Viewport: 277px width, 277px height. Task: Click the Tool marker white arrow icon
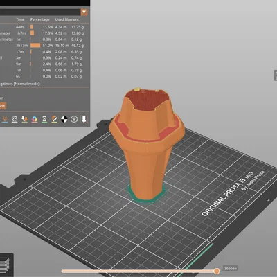pos(84,119)
